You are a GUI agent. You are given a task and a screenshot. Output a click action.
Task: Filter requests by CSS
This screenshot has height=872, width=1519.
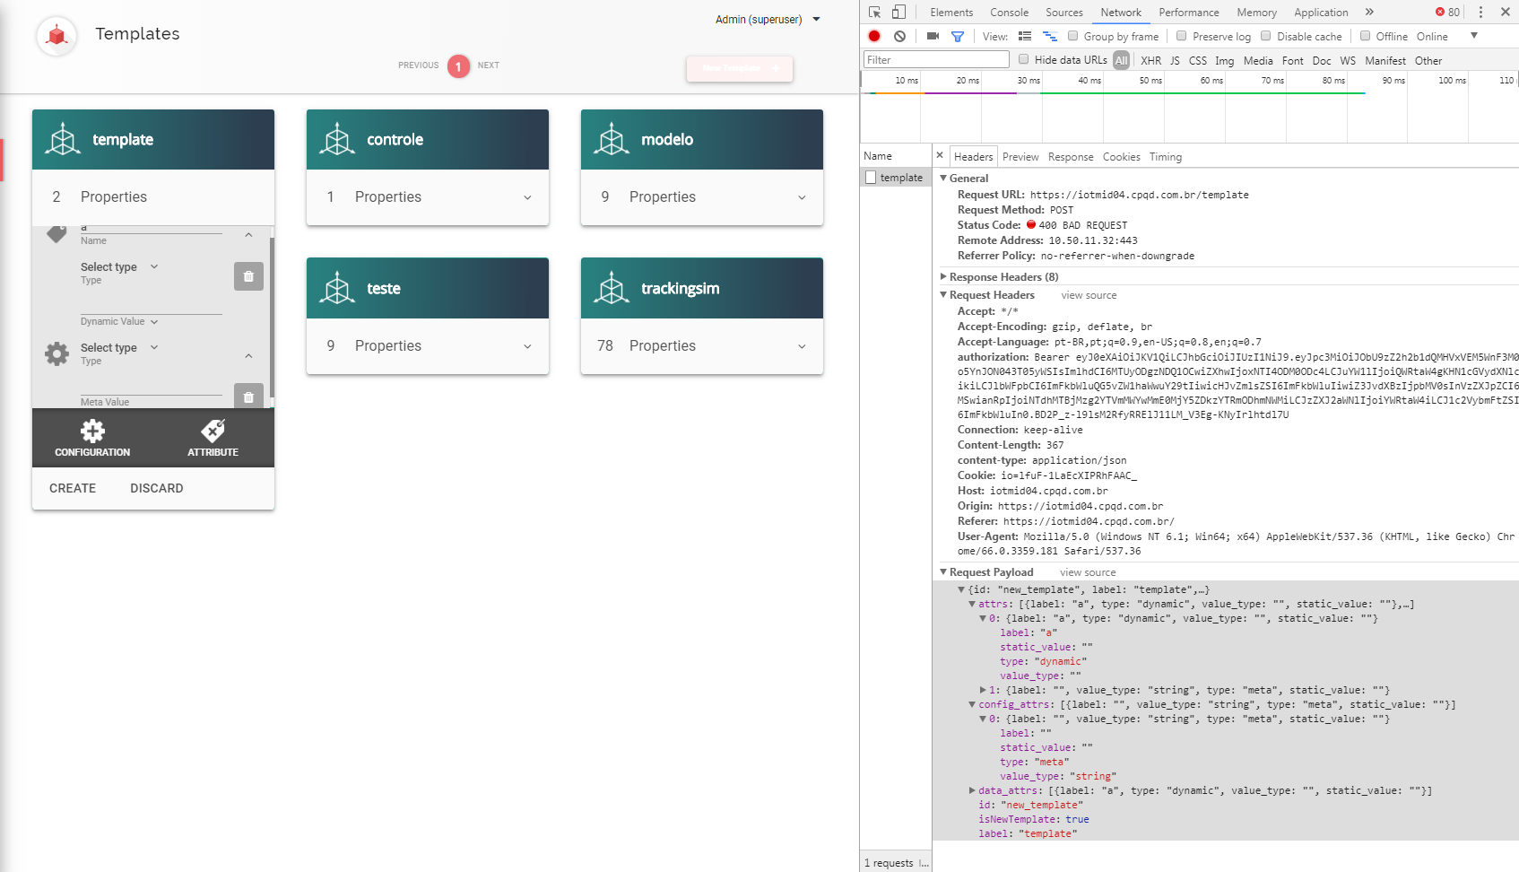tap(1198, 60)
